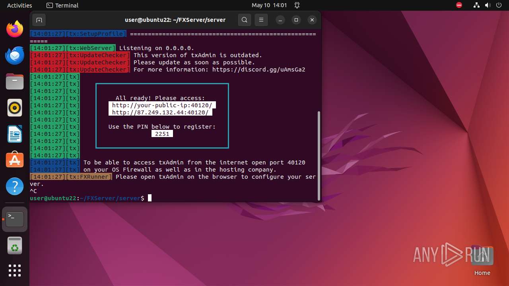
Task: Click the your-public-ip:40120 URL
Action: [162, 105]
